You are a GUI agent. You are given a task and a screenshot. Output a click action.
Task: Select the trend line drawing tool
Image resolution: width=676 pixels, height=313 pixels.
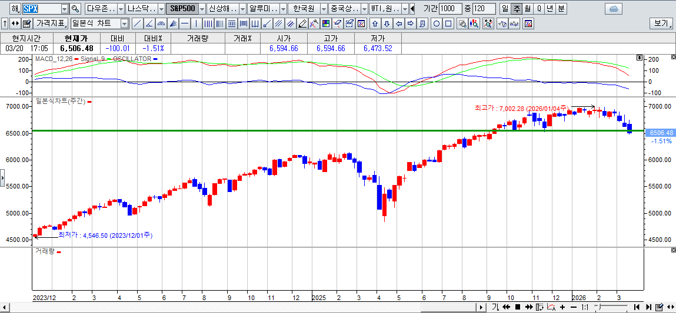pyautogui.click(x=136, y=23)
